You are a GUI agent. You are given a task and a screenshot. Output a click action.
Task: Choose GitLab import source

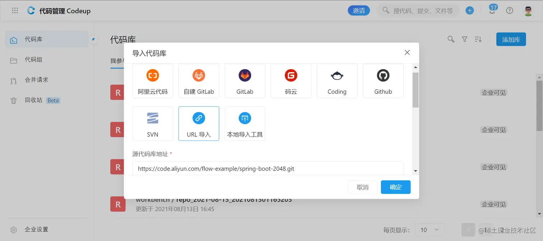tap(245, 81)
